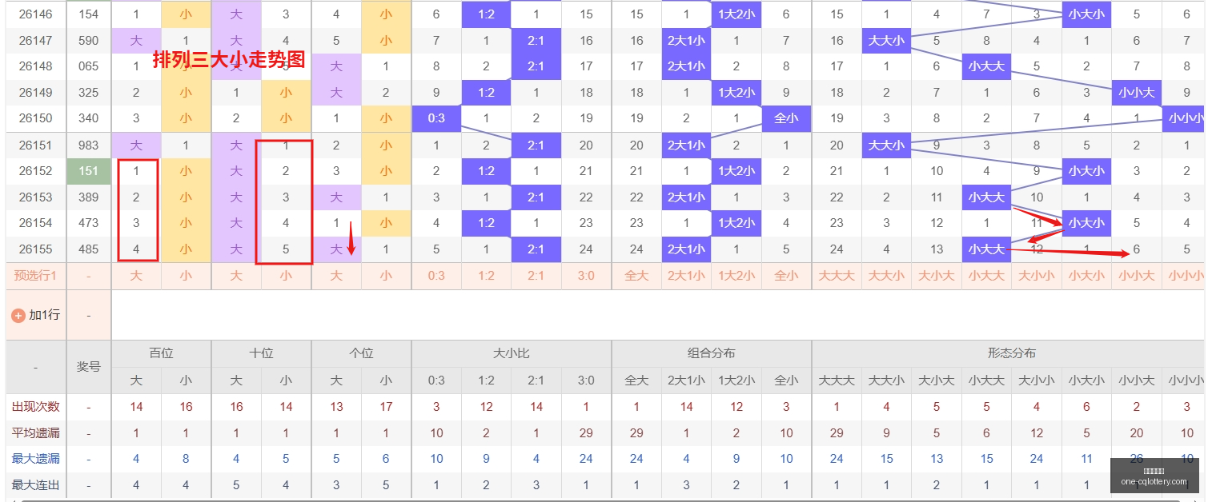This screenshot has height=502, width=1208.
Task: Click issue number 26149
Action: tap(35, 93)
